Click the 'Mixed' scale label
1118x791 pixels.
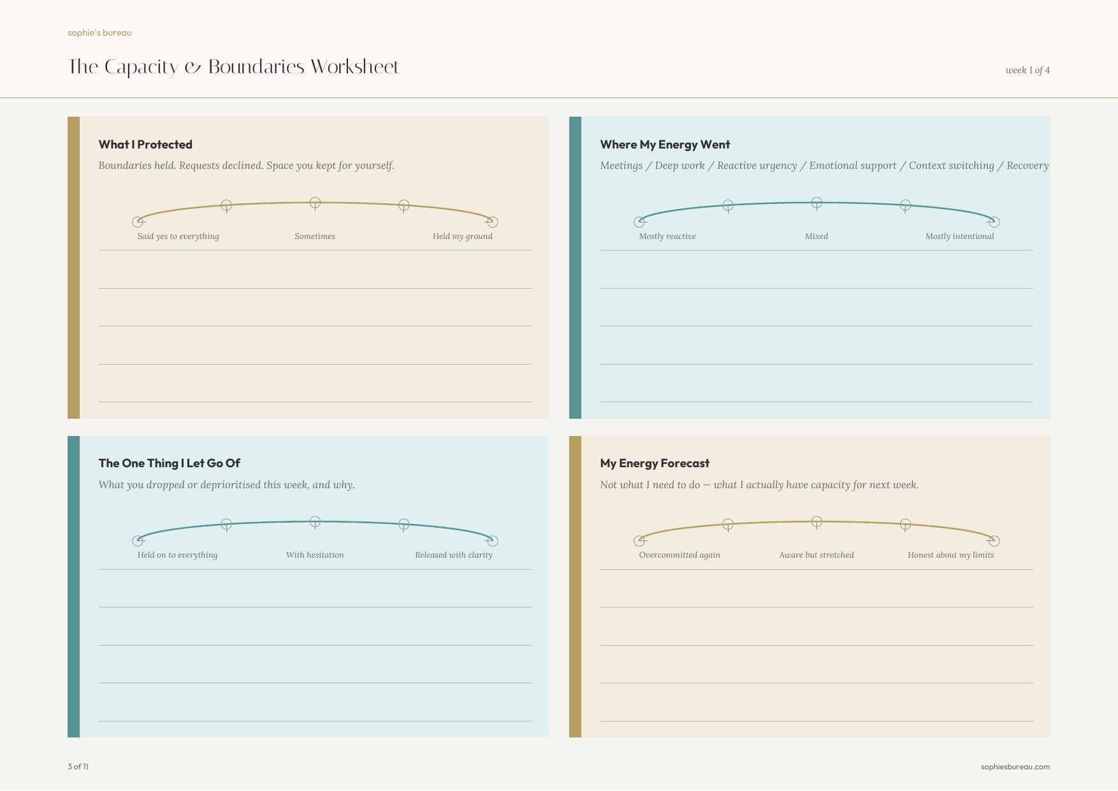[817, 236]
